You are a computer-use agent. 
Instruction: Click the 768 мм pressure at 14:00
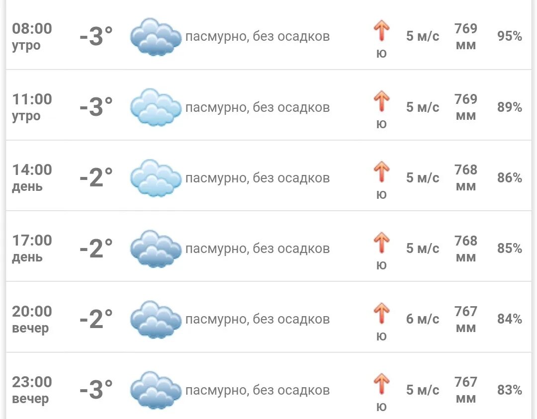pos(466,177)
